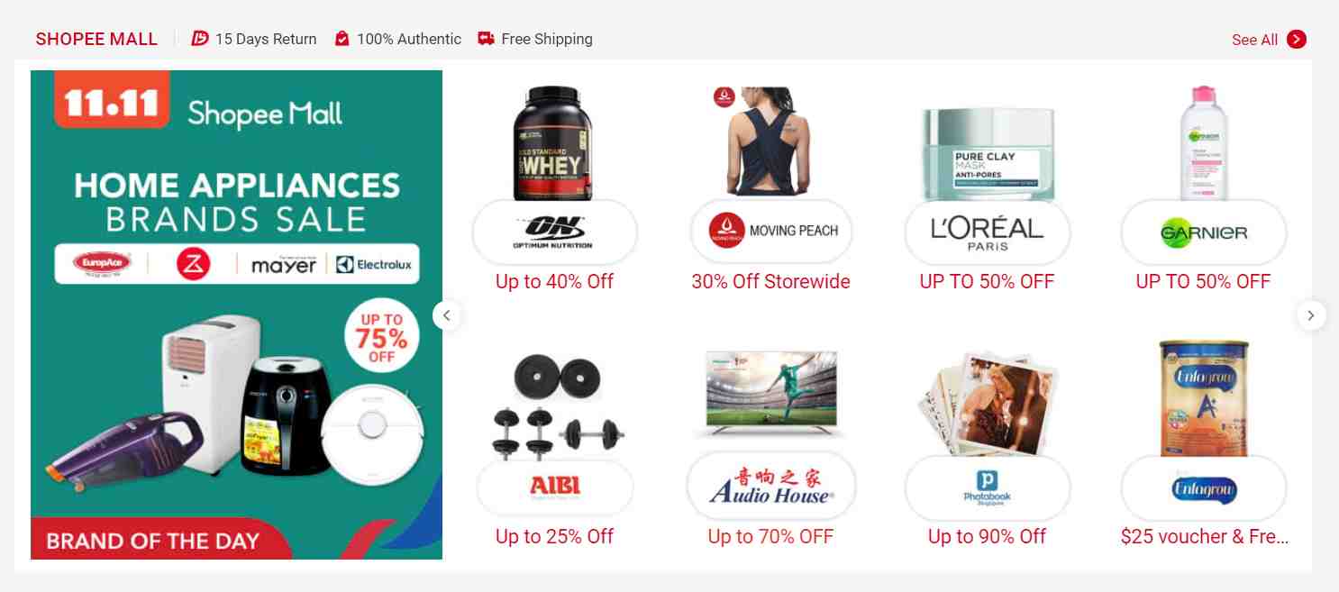Image resolution: width=1339 pixels, height=592 pixels.
Task: Show previous brands with left carousel arrow
Action: coord(447,315)
